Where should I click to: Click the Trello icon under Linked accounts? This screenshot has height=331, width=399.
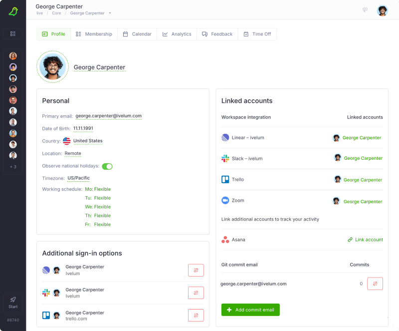click(x=225, y=179)
